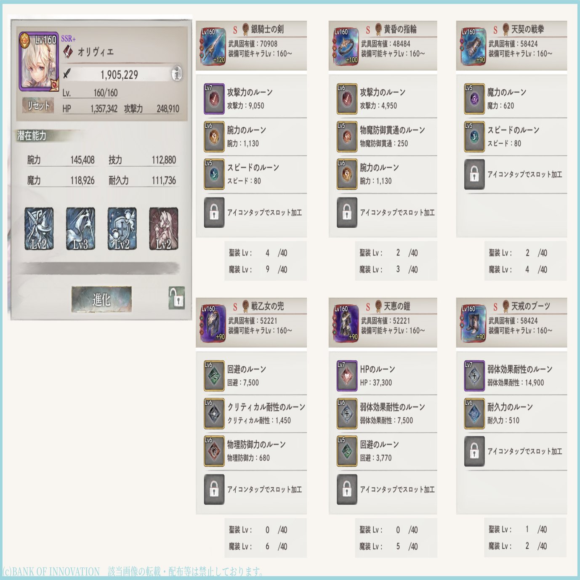580x580 pixels.
Task: Select the first Lv2 latent ability icon
Action: point(39,229)
